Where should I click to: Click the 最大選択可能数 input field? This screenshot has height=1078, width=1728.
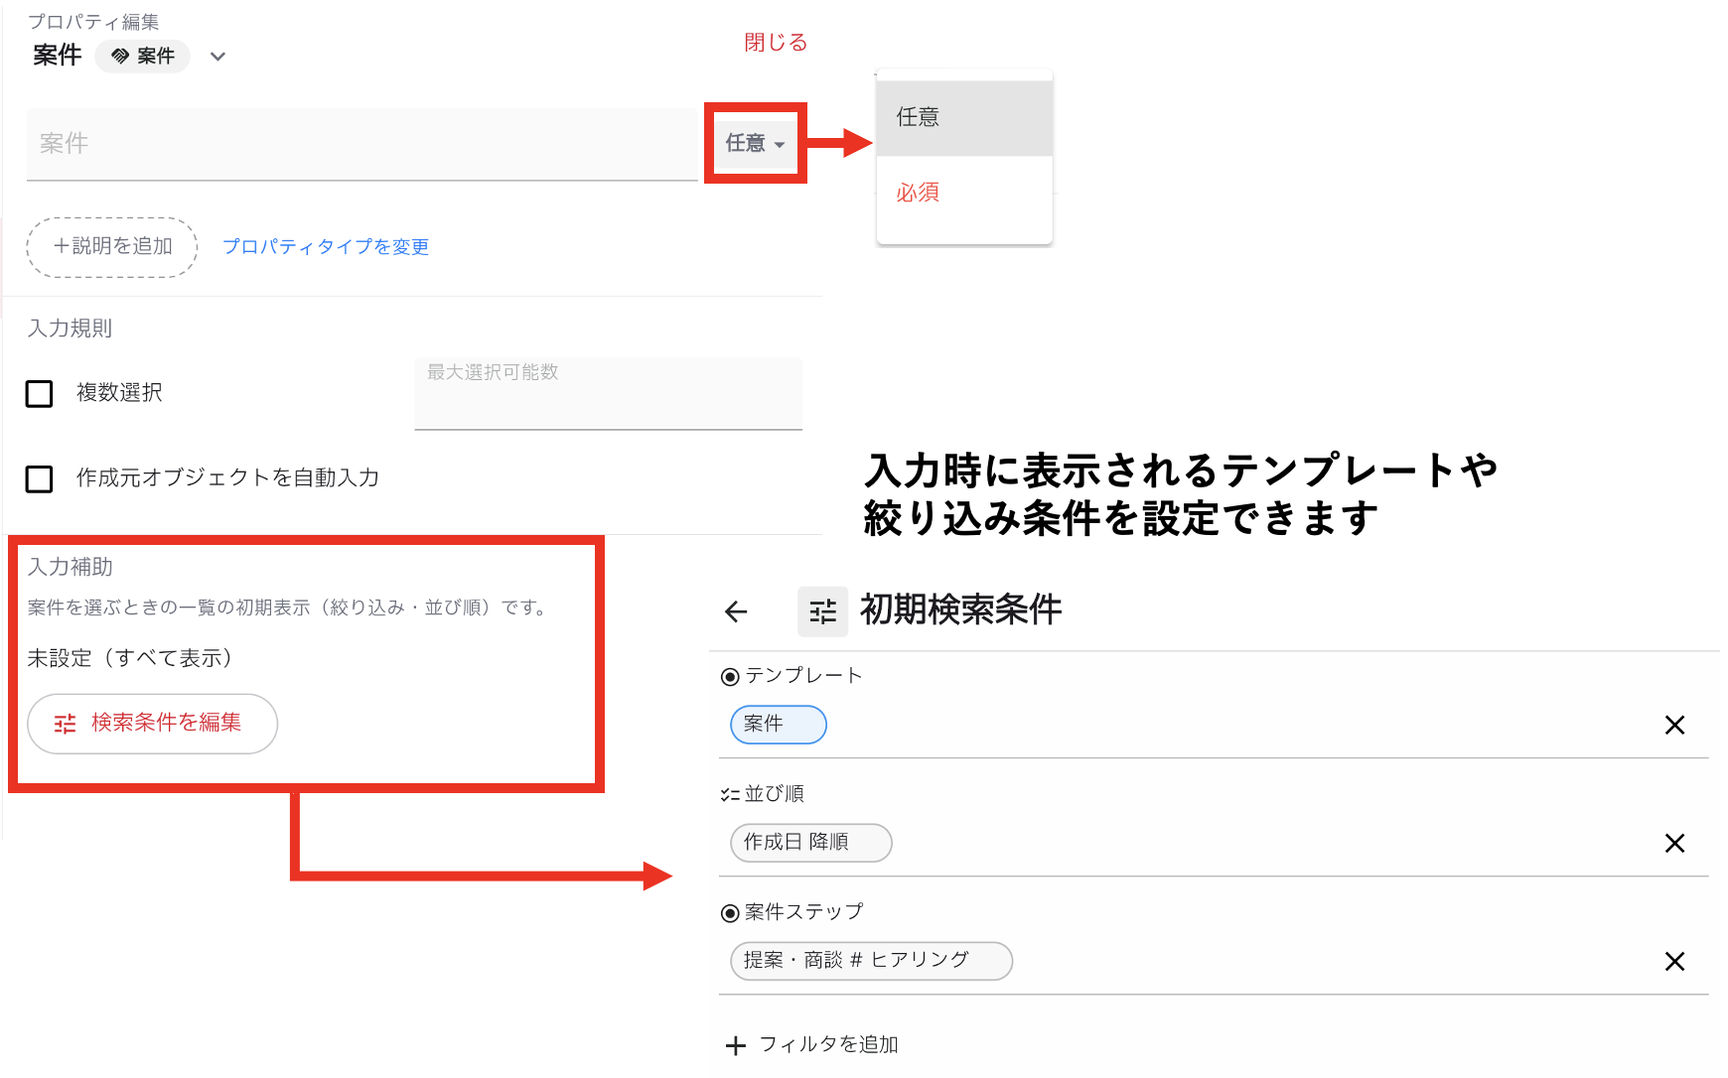(608, 393)
